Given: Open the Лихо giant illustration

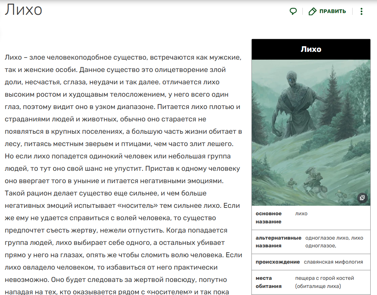Looking at the screenshot, I should 311,132.
